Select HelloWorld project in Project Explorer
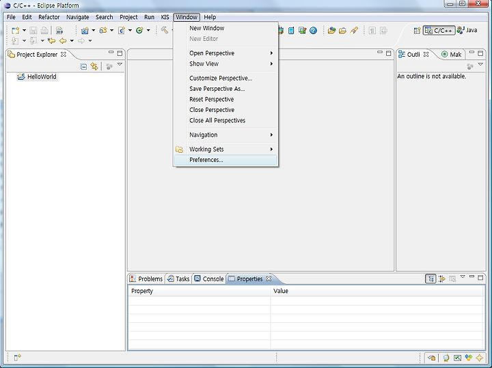The height and width of the screenshot is (368, 492). (38, 76)
